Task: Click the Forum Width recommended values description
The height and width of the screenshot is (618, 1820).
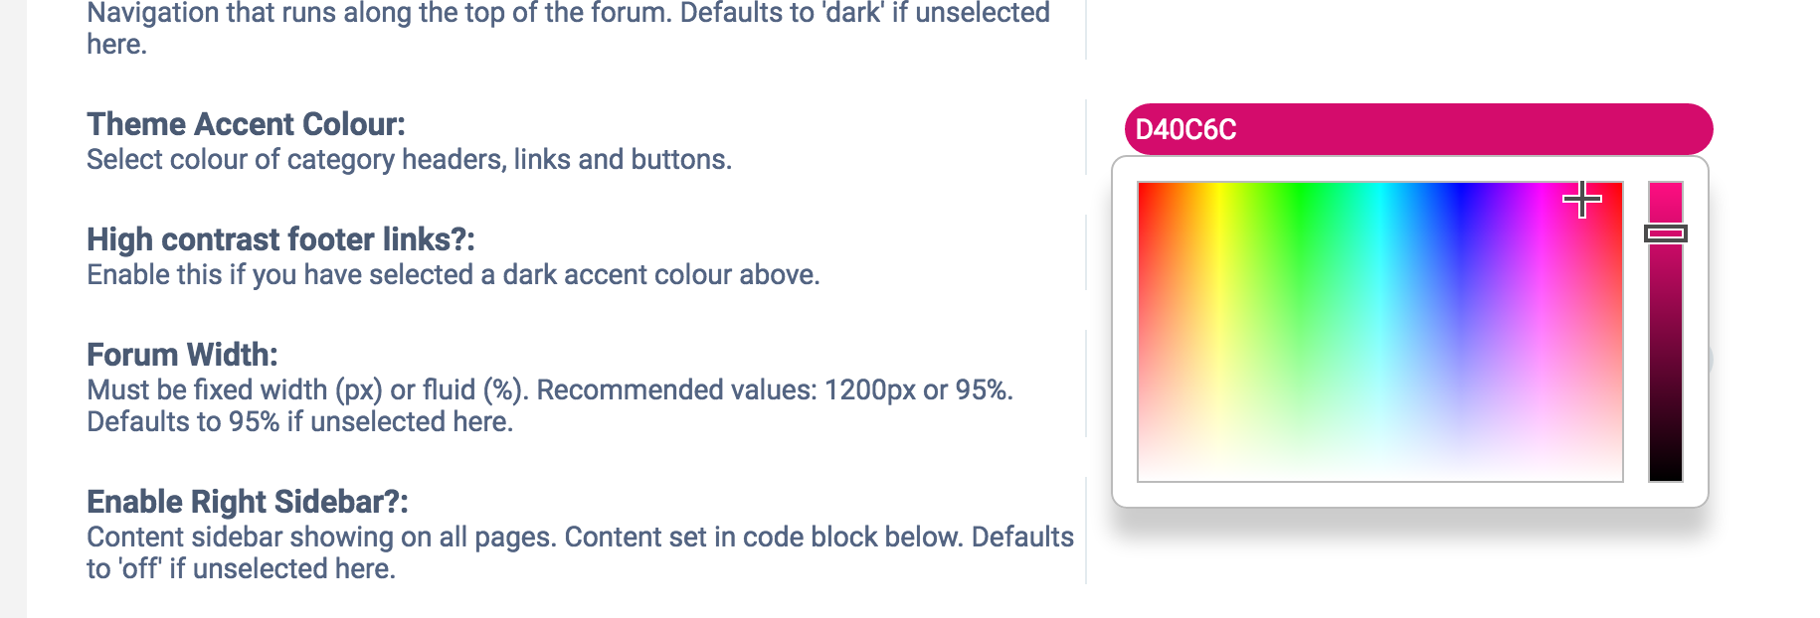Action: tap(550, 405)
